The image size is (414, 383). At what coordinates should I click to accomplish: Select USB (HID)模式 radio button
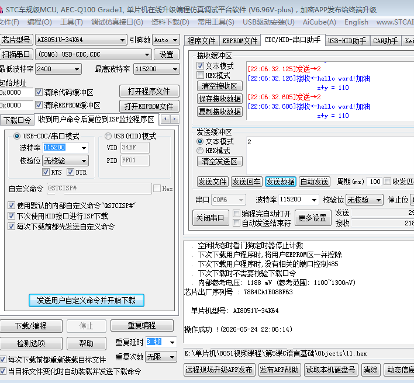coord(108,136)
